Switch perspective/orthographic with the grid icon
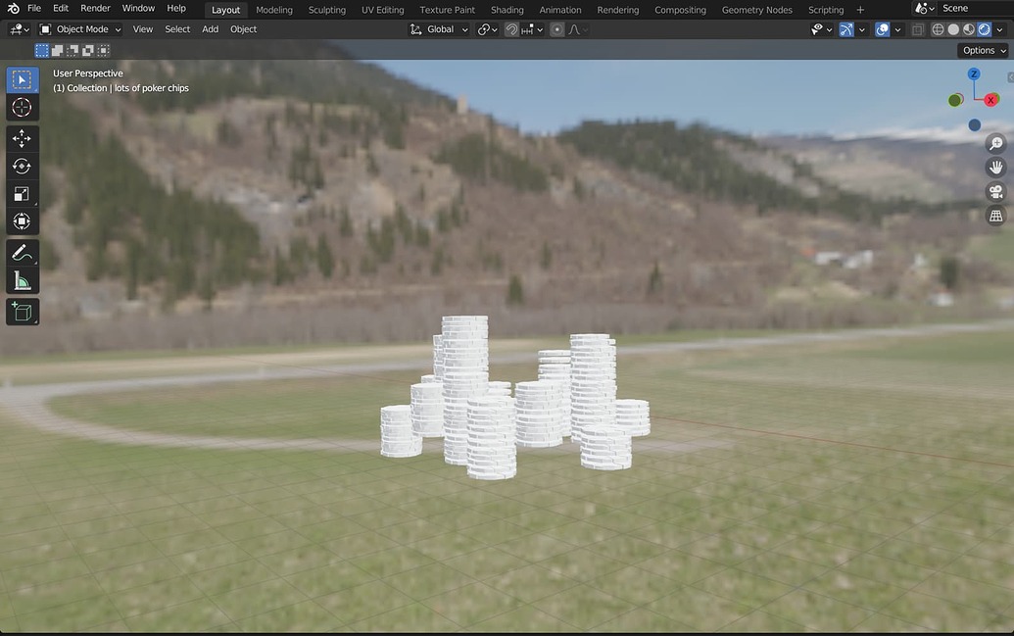The height and width of the screenshot is (636, 1014). click(996, 216)
